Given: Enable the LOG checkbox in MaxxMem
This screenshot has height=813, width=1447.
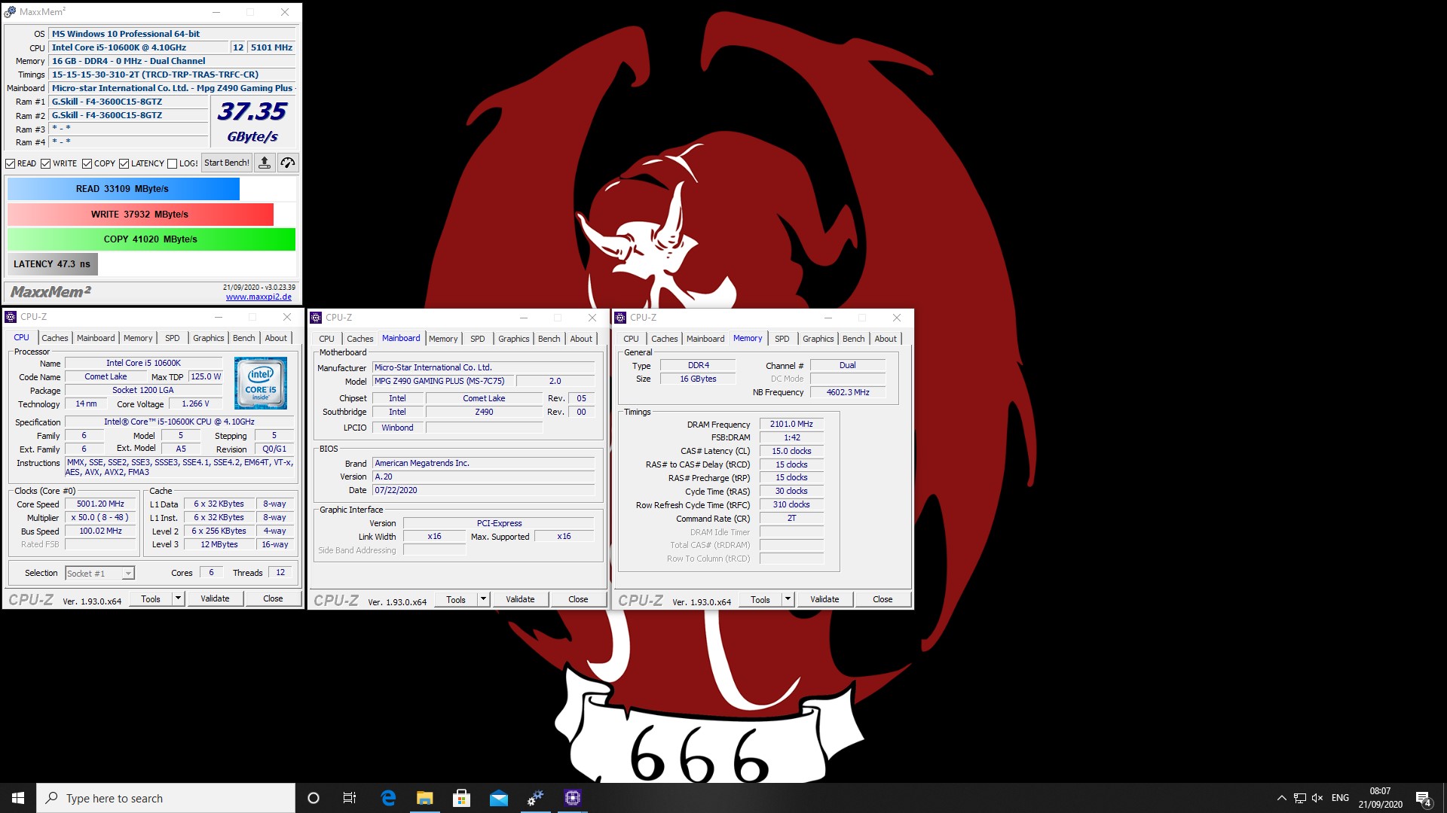Looking at the screenshot, I should click(x=173, y=163).
